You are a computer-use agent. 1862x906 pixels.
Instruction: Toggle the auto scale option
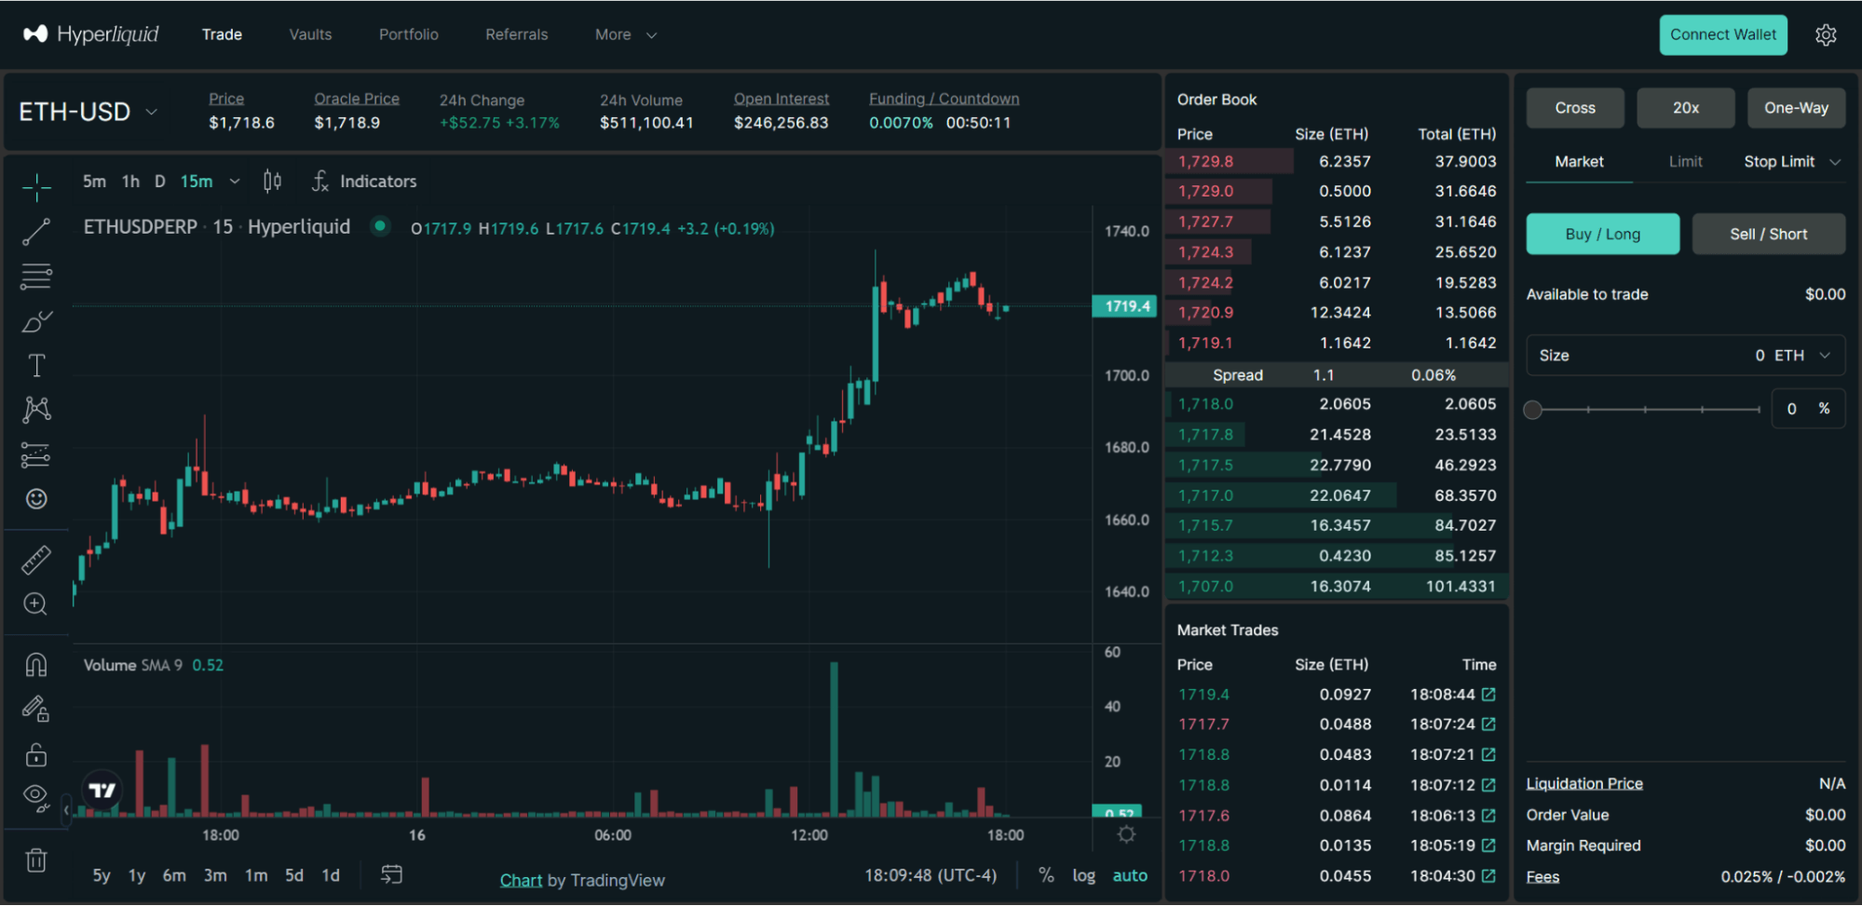pos(1130,875)
